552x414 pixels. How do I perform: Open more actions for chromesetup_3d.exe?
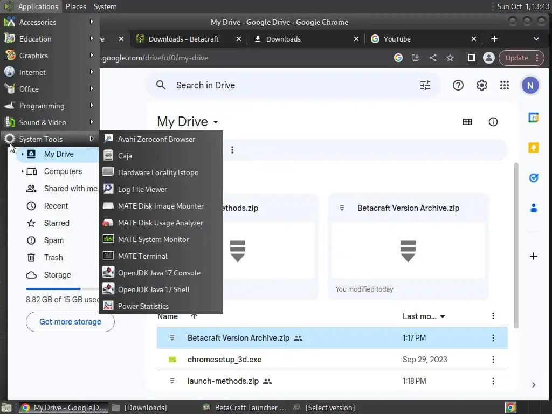pyautogui.click(x=493, y=360)
